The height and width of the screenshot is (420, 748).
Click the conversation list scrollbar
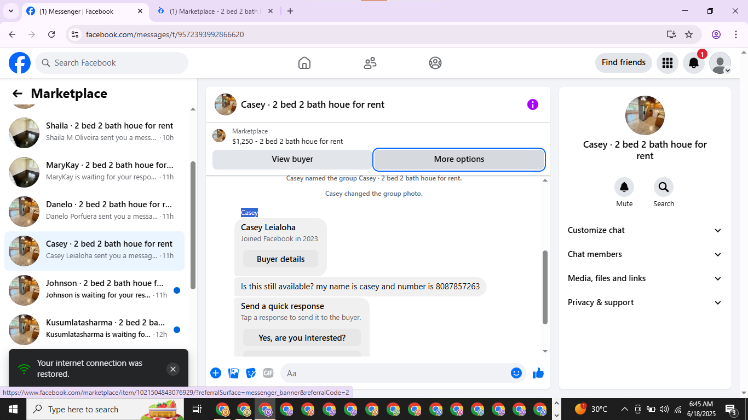pyautogui.click(x=193, y=225)
